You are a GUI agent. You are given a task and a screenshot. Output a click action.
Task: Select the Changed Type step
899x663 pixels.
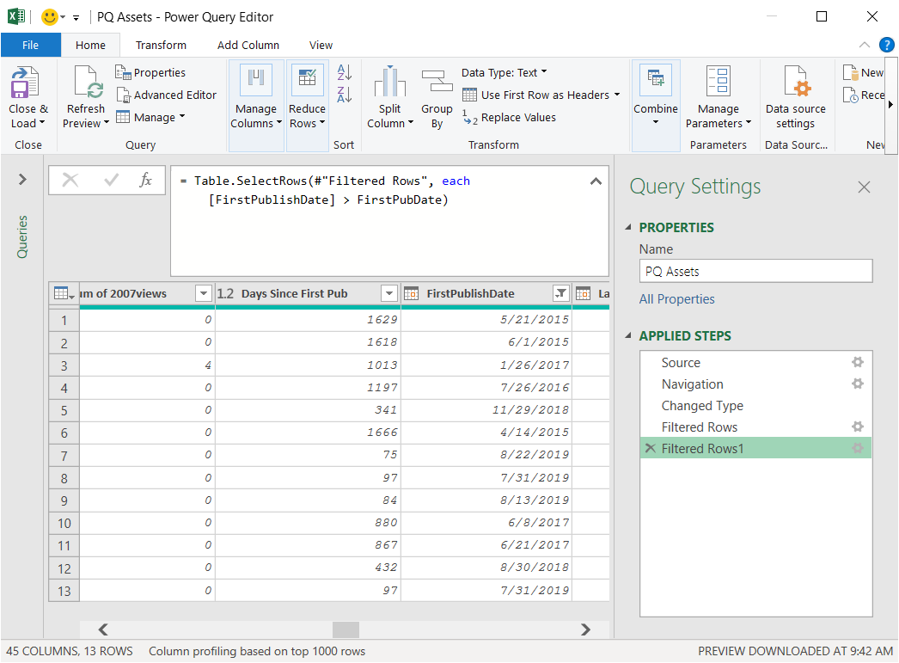(702, 406)
